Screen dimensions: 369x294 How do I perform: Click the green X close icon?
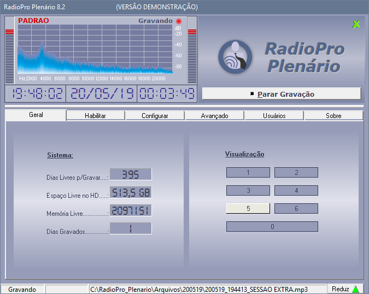coord(356,24)
